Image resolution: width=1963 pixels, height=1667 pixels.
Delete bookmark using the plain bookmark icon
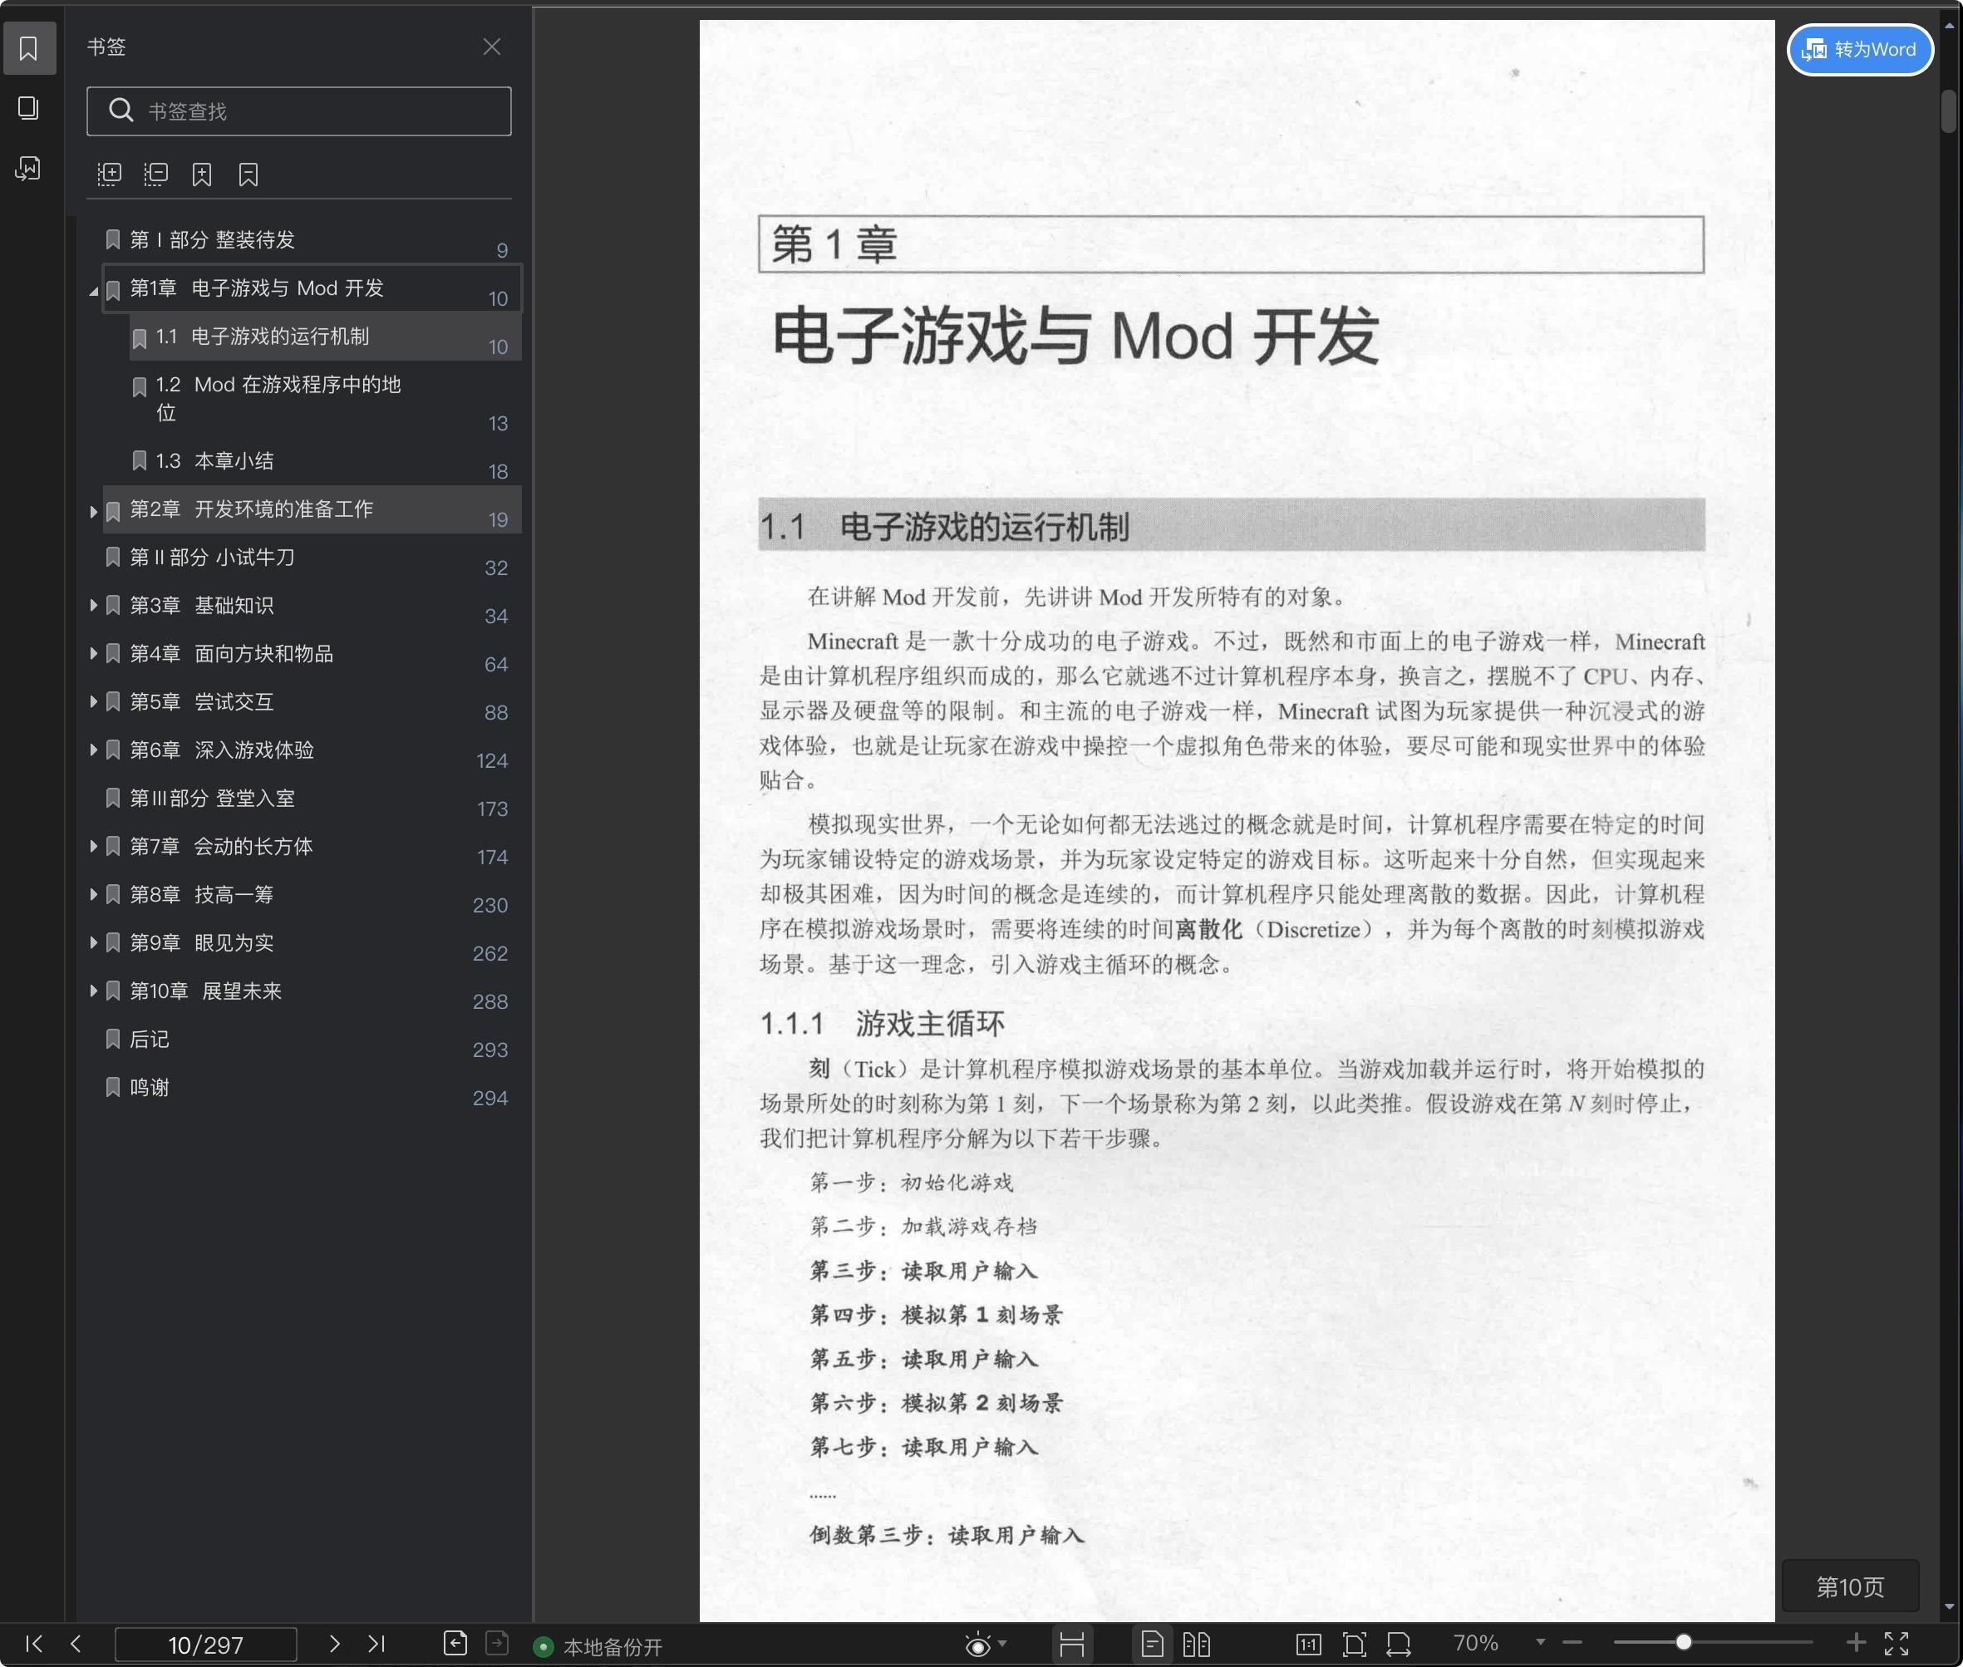tap(248, 174)
